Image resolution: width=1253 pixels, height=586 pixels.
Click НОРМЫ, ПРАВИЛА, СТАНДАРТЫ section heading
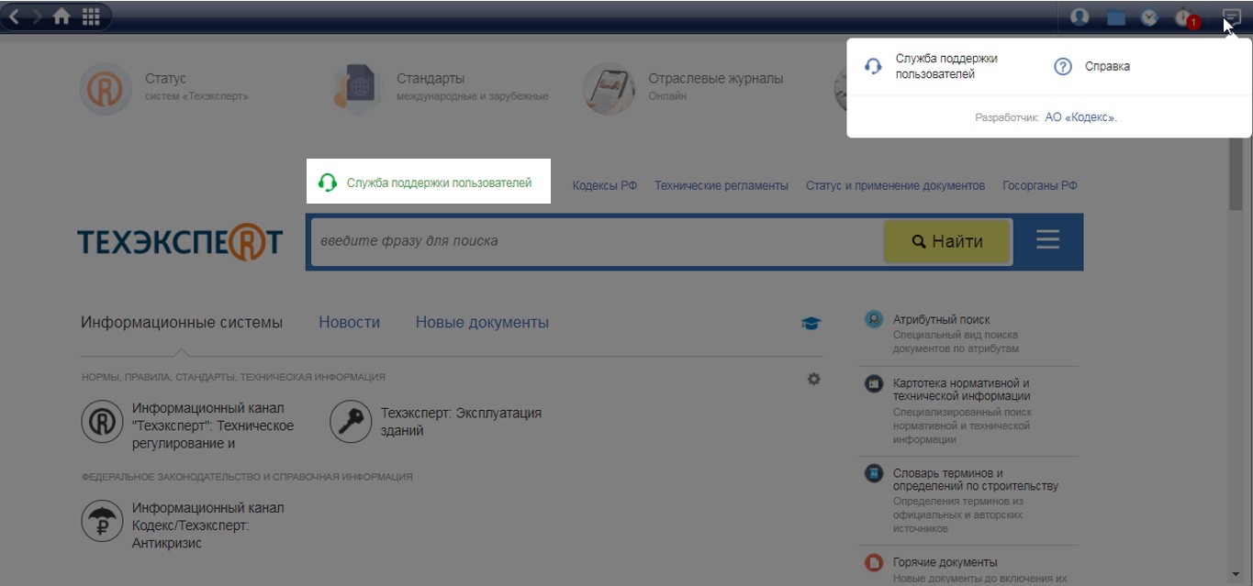(233, 377)
